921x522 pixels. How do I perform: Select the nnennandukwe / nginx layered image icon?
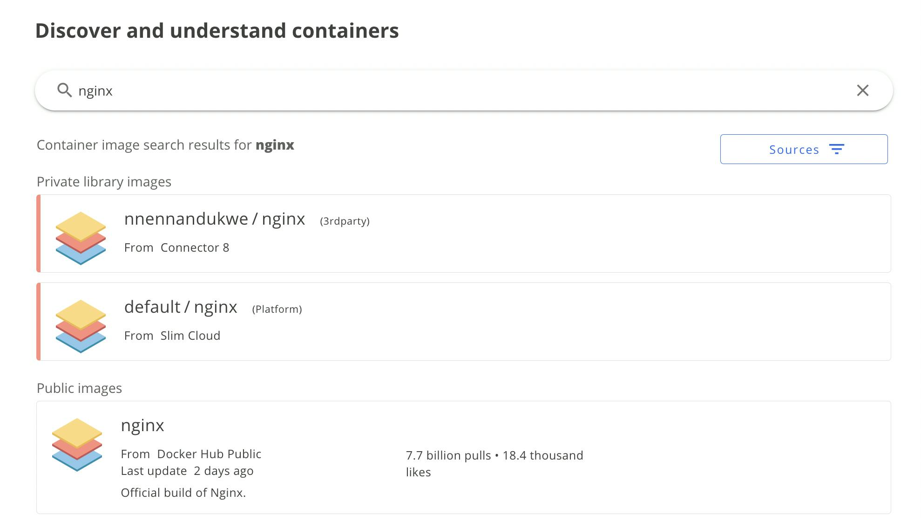[81, 238]
